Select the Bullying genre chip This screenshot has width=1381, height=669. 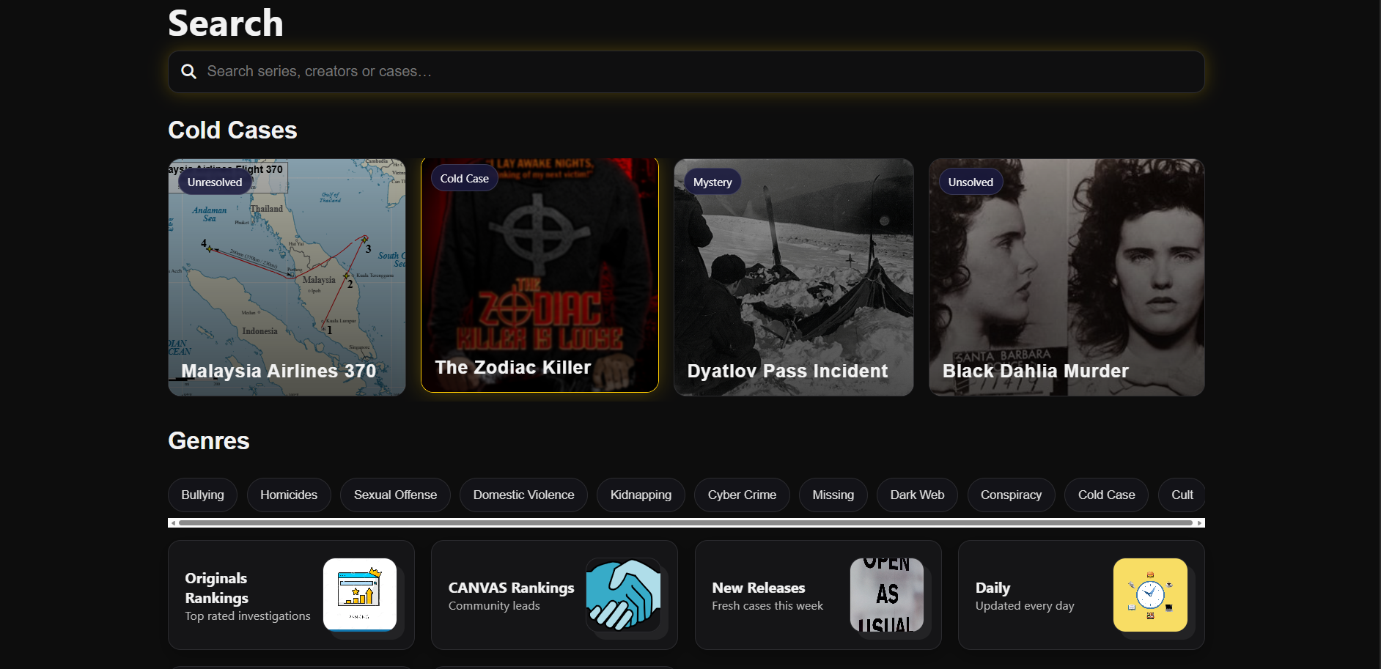202,495
